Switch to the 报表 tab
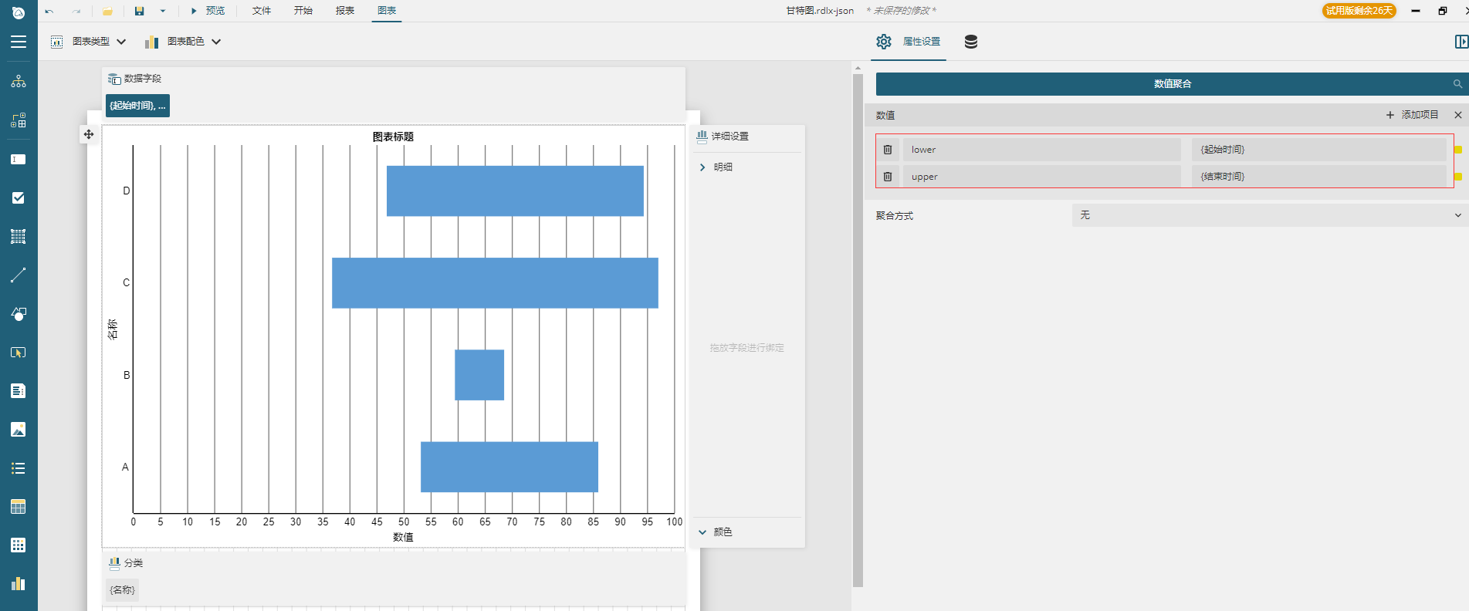 pos(345,11)
